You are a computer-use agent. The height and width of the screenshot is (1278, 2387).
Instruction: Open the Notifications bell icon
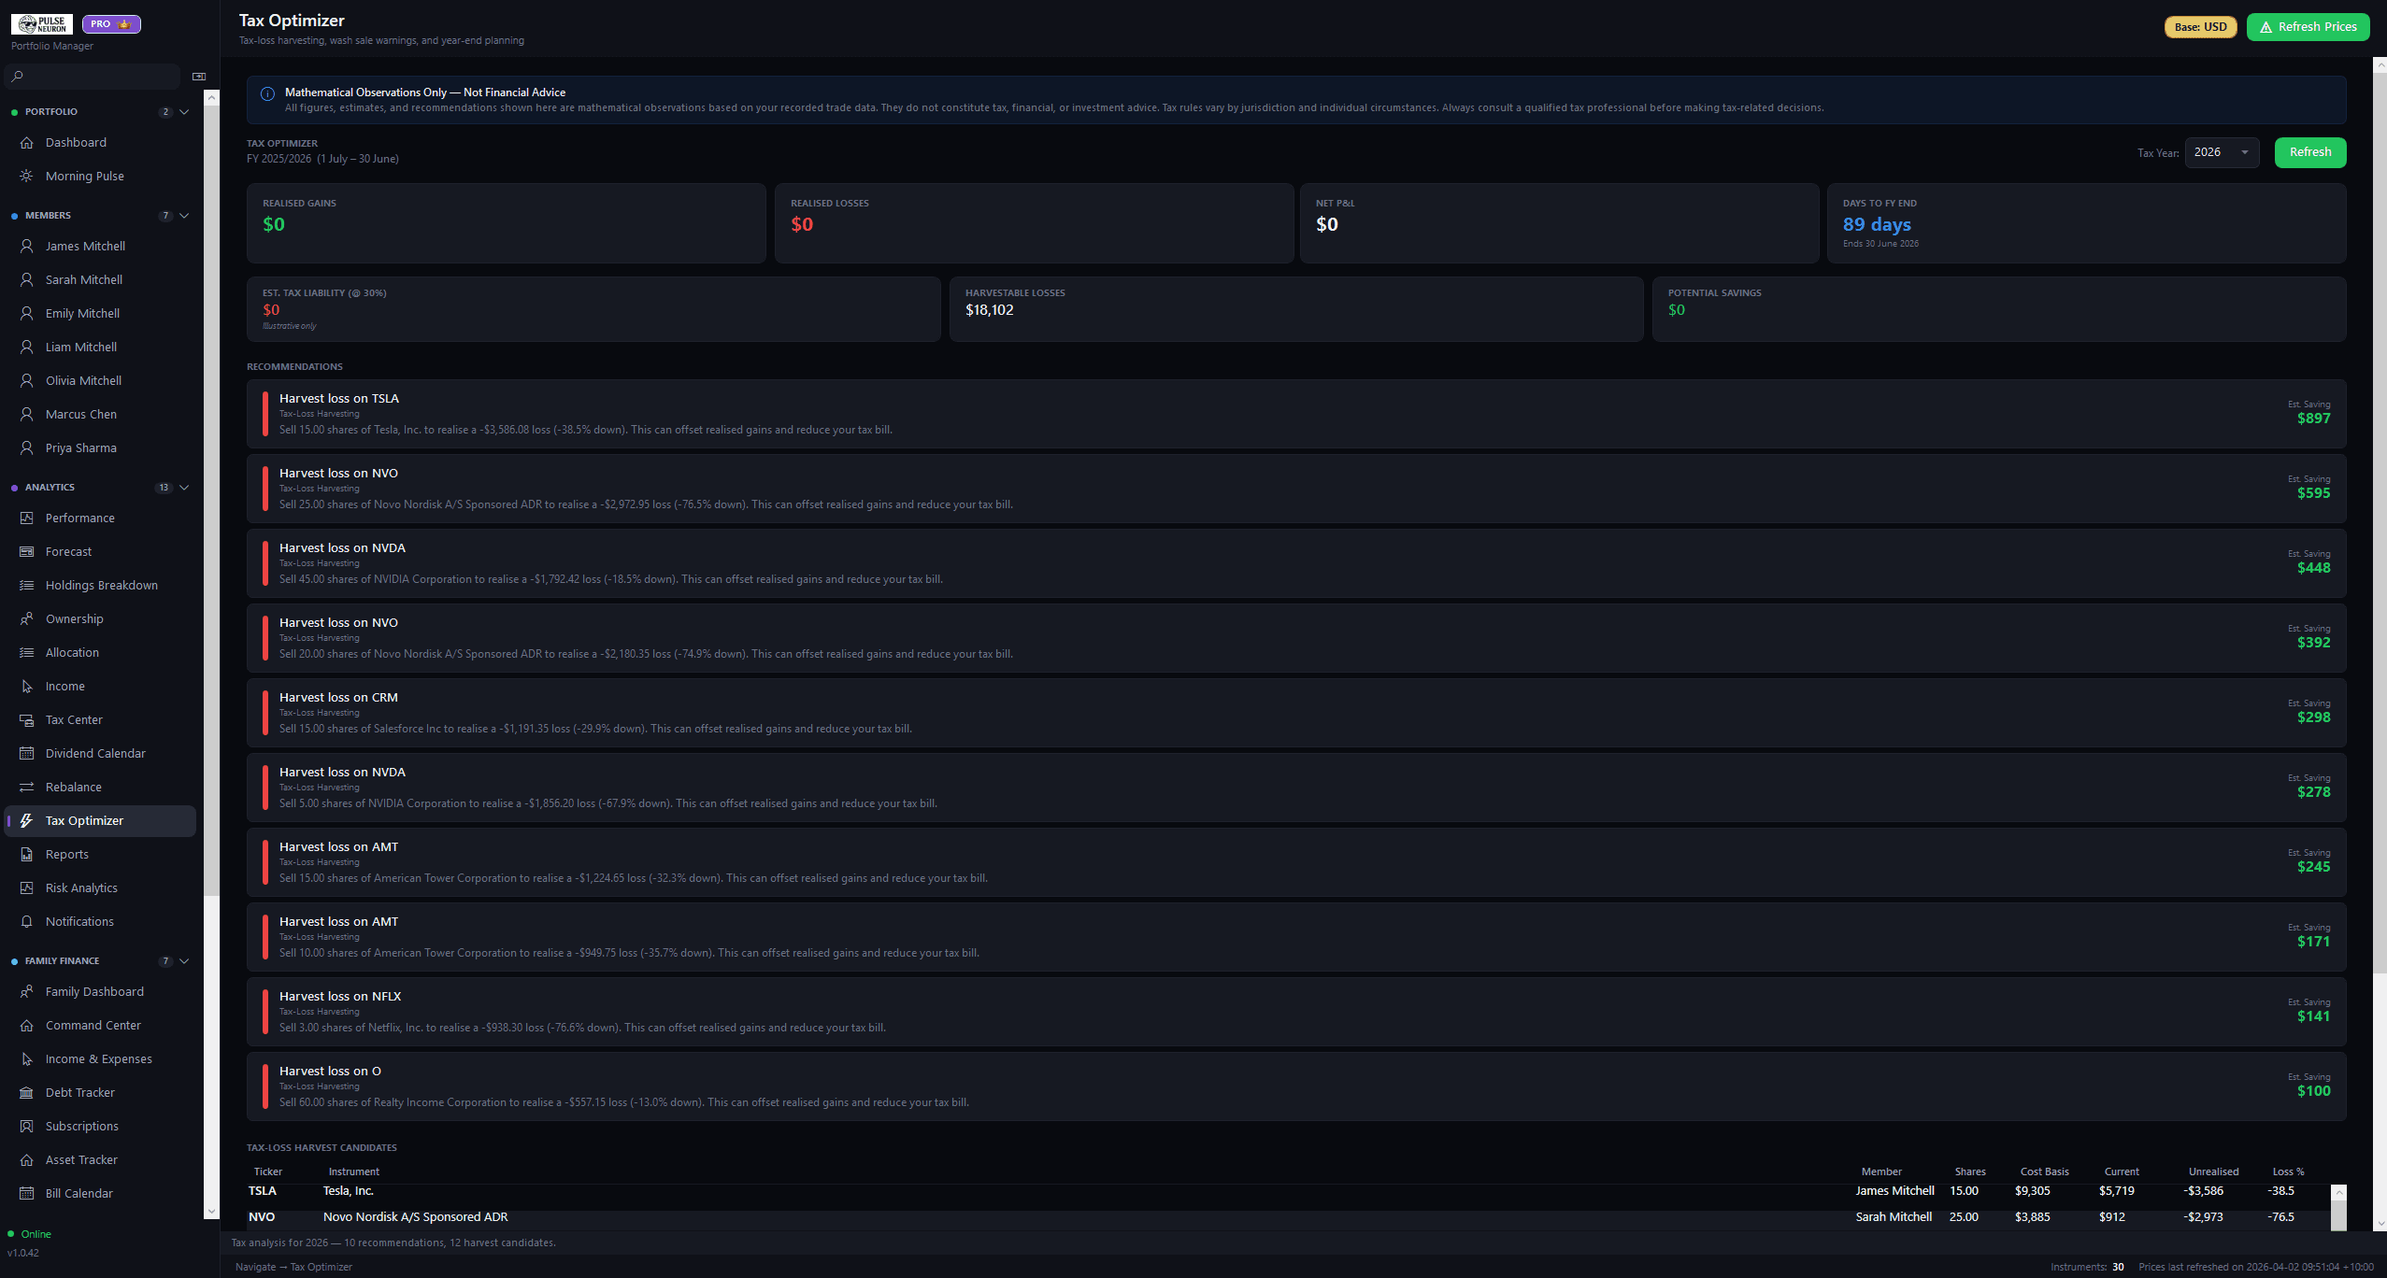point(26,921)
